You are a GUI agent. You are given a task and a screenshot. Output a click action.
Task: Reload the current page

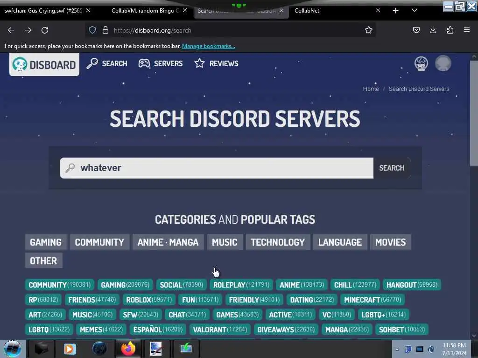tap(45, 30)
